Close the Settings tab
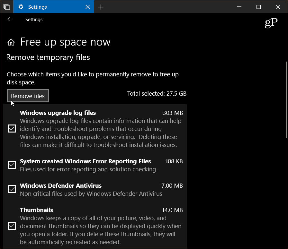This screenshot has height=249, width=288. click(88, 7)
